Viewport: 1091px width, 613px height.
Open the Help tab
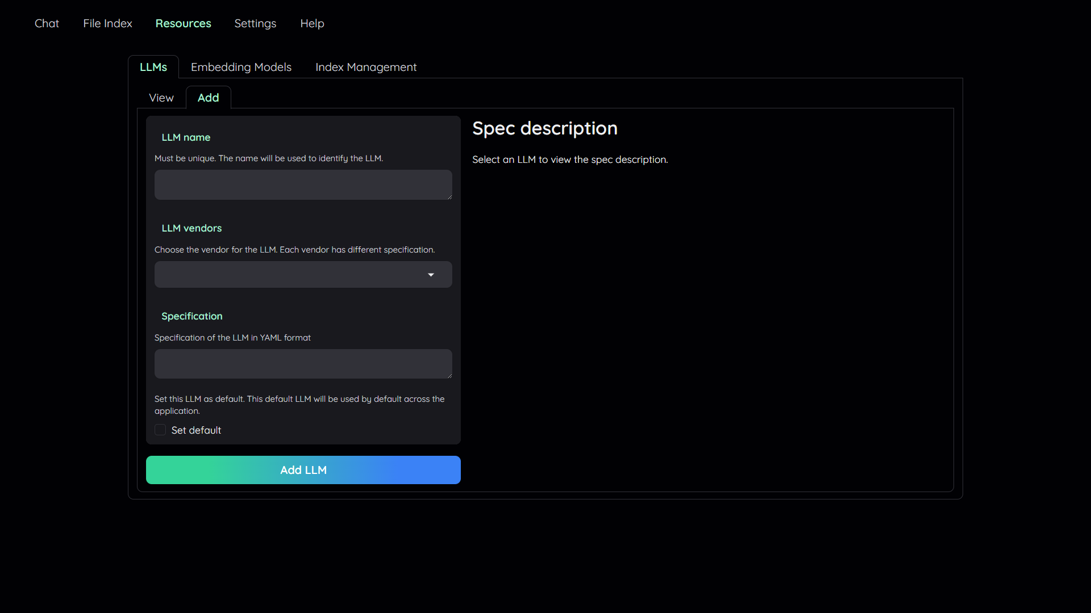(312, 23)
